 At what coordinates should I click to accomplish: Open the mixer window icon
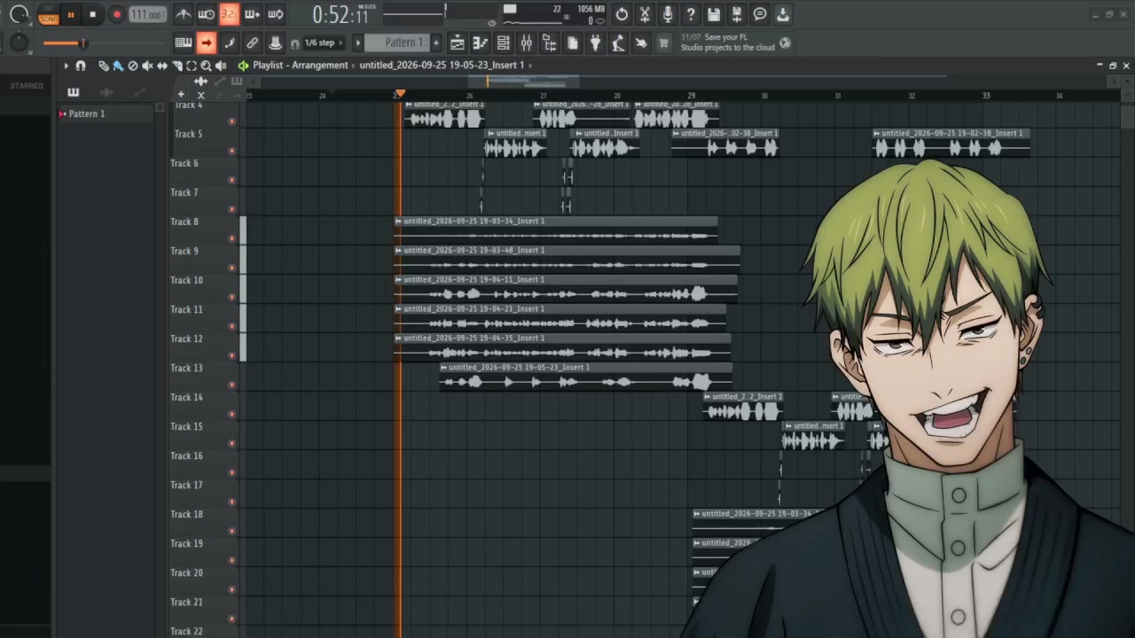pyautogui.click(x=526, y=43)
